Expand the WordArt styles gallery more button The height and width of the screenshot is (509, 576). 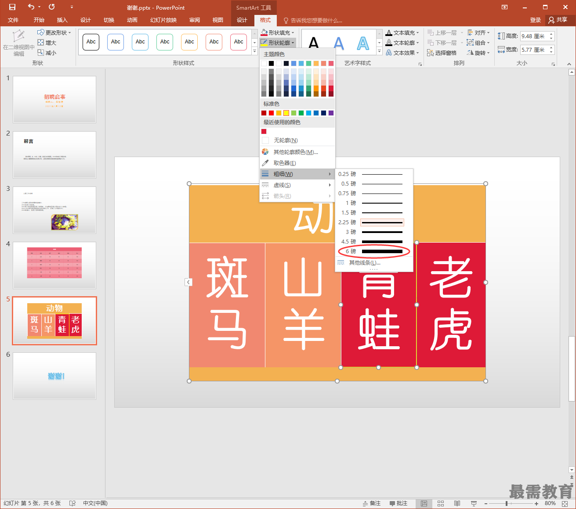[x=380, y=51]
